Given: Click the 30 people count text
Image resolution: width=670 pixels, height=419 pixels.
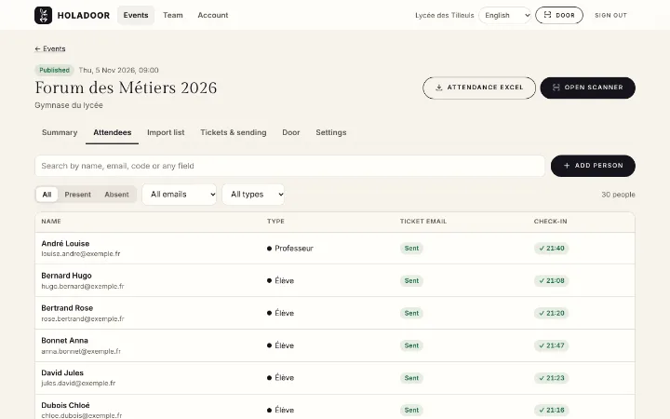Looking at the screenshot, I should point(618,195).
